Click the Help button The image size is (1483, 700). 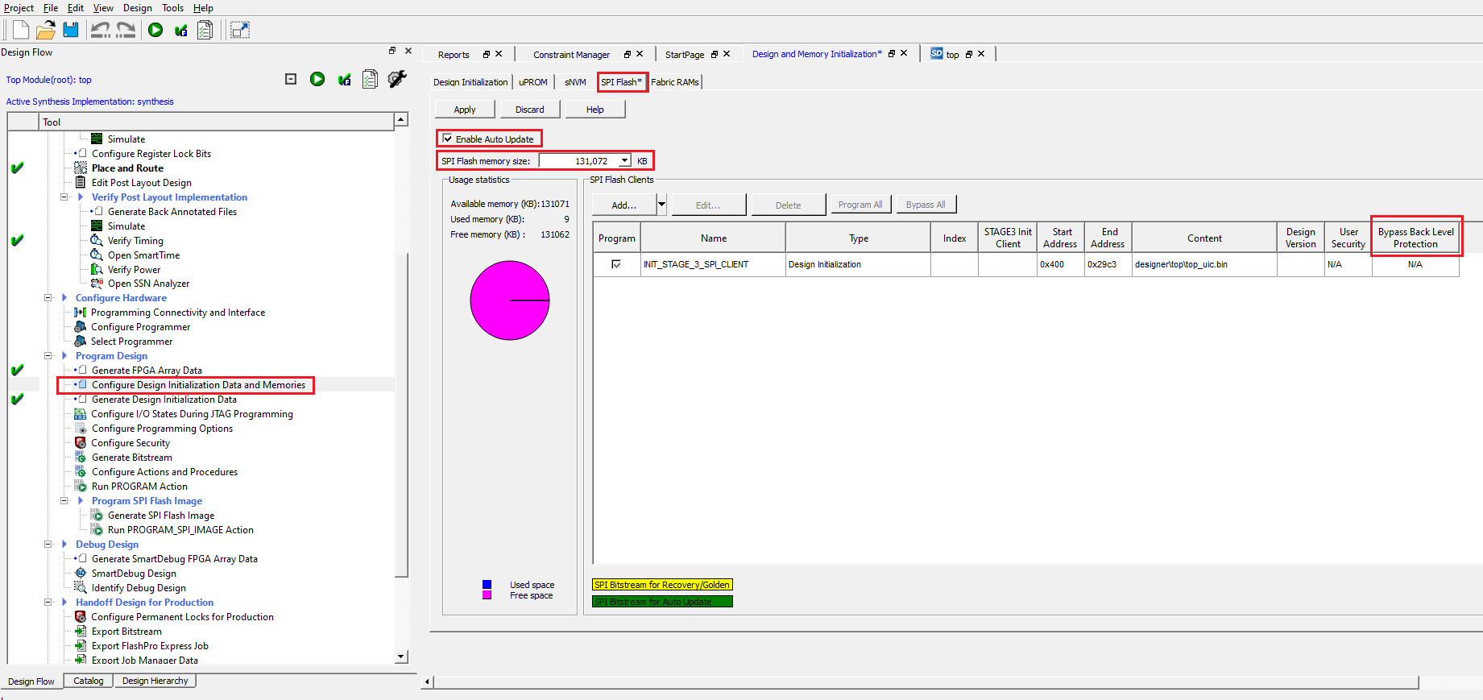coord(595,110)
